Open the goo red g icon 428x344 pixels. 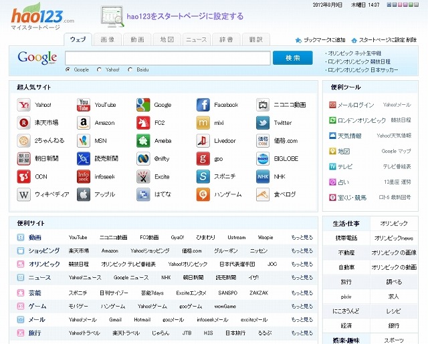tap(203, 159)
